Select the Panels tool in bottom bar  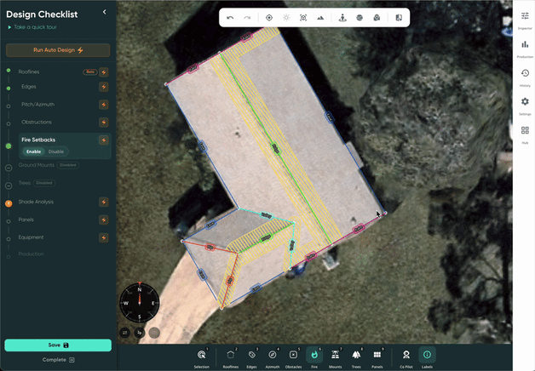pyautogui.click(x=377, y=357)
